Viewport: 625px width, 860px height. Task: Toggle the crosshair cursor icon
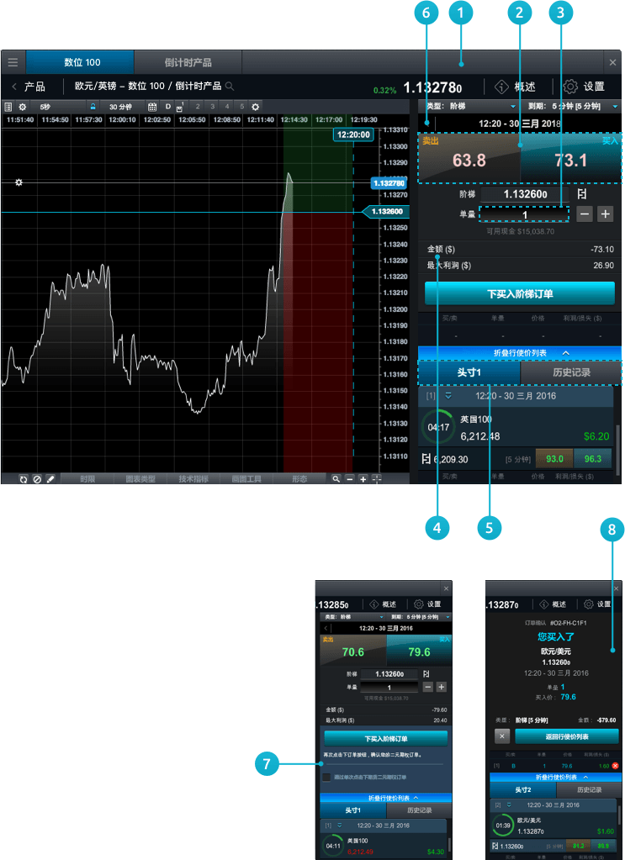[x=376, y=479]
